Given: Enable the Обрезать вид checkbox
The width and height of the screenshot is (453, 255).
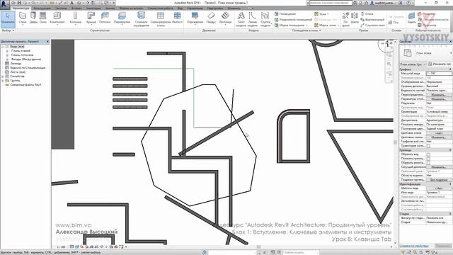Looking at the screenshot, I should pos(428,154).
